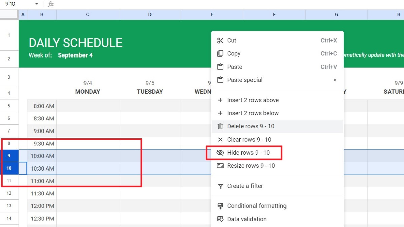
Task: Choose Insert 2 rows below
Action: (253, 113)
